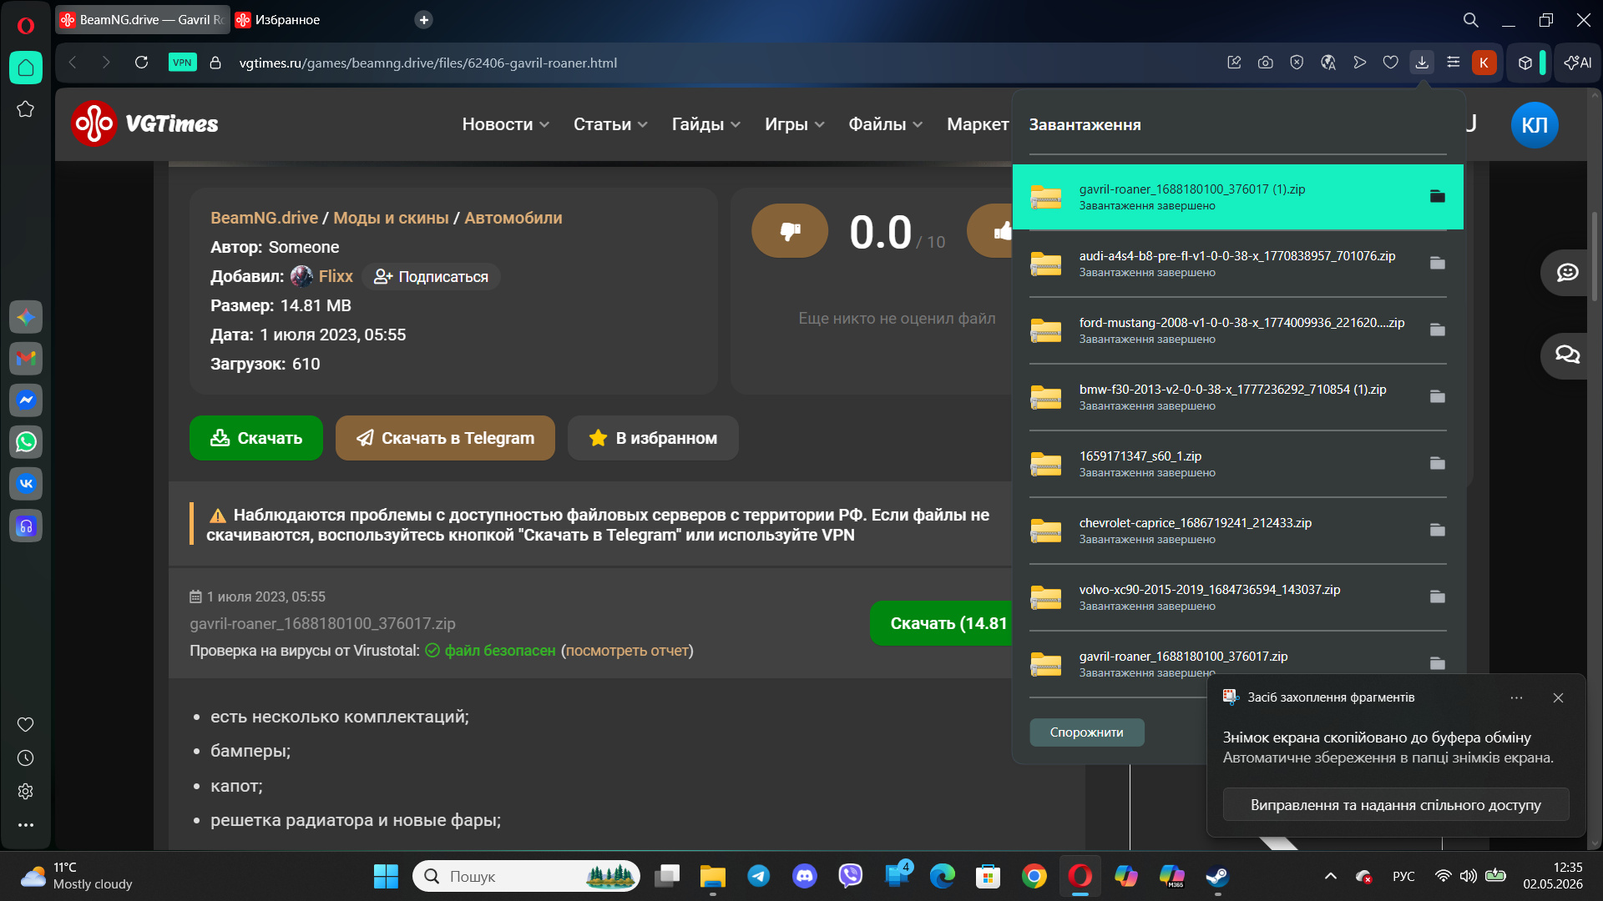Open the sidebar music player icon

(26, 526)
